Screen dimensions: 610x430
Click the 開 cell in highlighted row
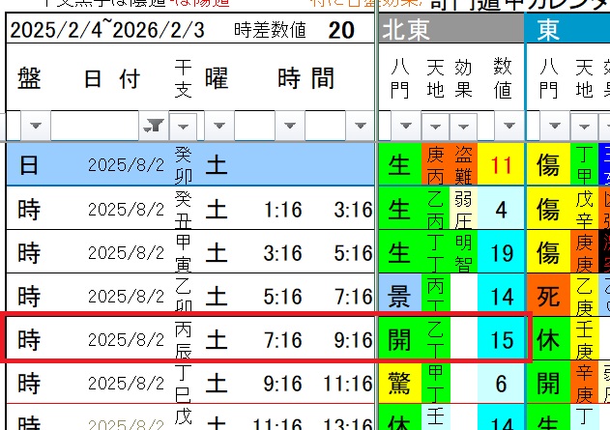pyautogui.click(x=399, y=340)
